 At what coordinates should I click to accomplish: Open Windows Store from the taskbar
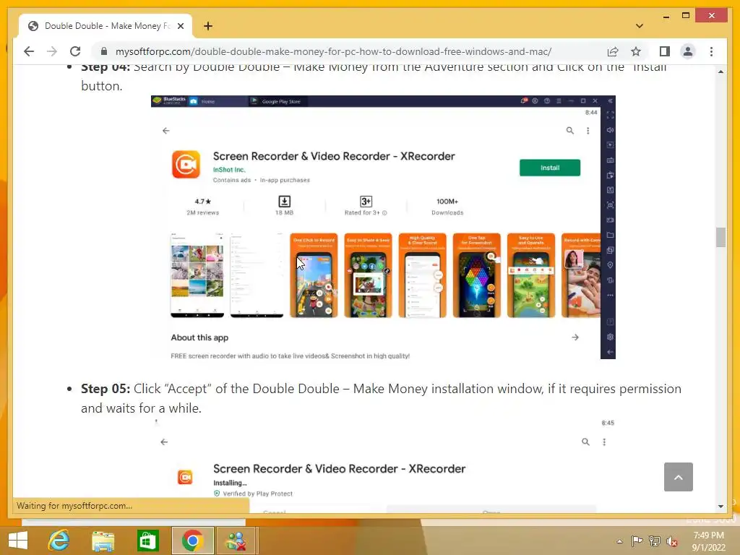147,541
